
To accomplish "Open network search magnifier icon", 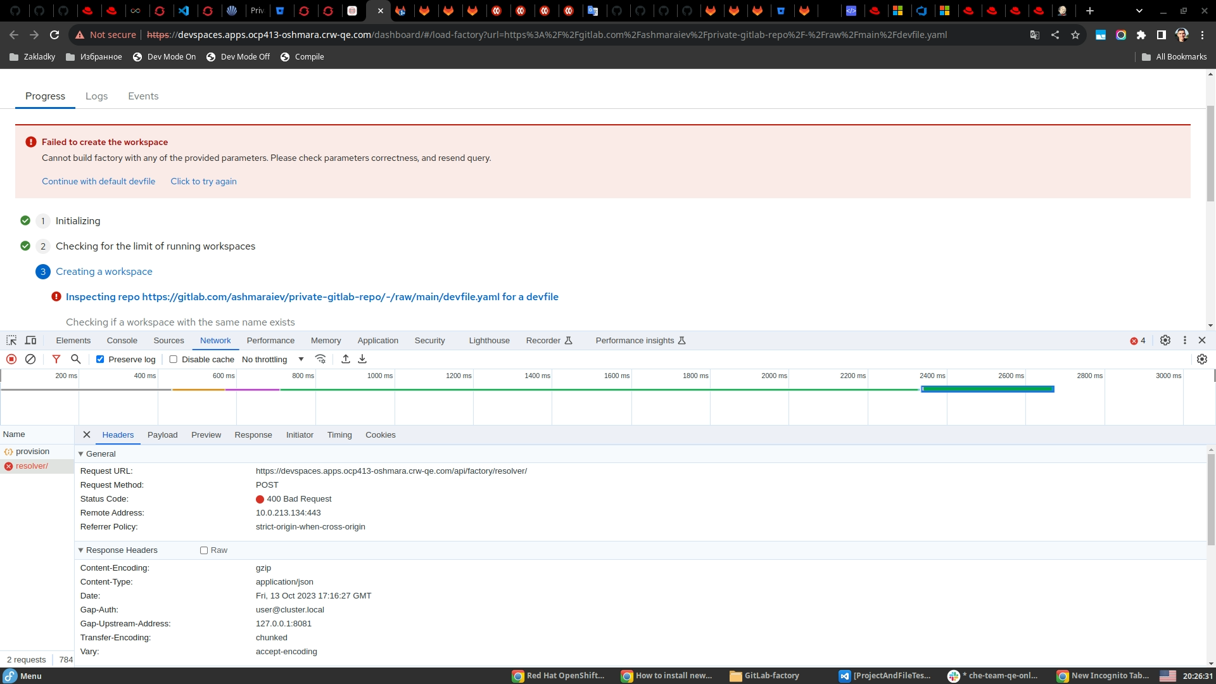I will coord(76,359).
